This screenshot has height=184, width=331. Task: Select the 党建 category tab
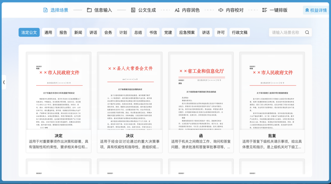(168, 32)
